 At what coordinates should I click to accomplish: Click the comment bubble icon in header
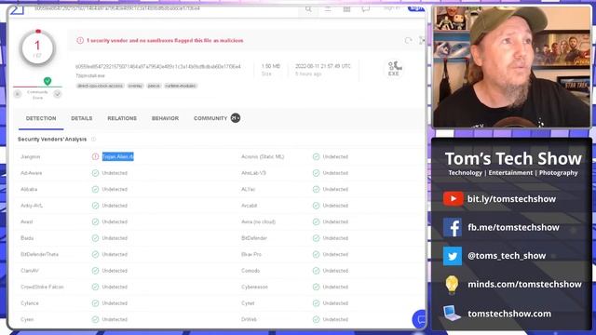[366, 8]
